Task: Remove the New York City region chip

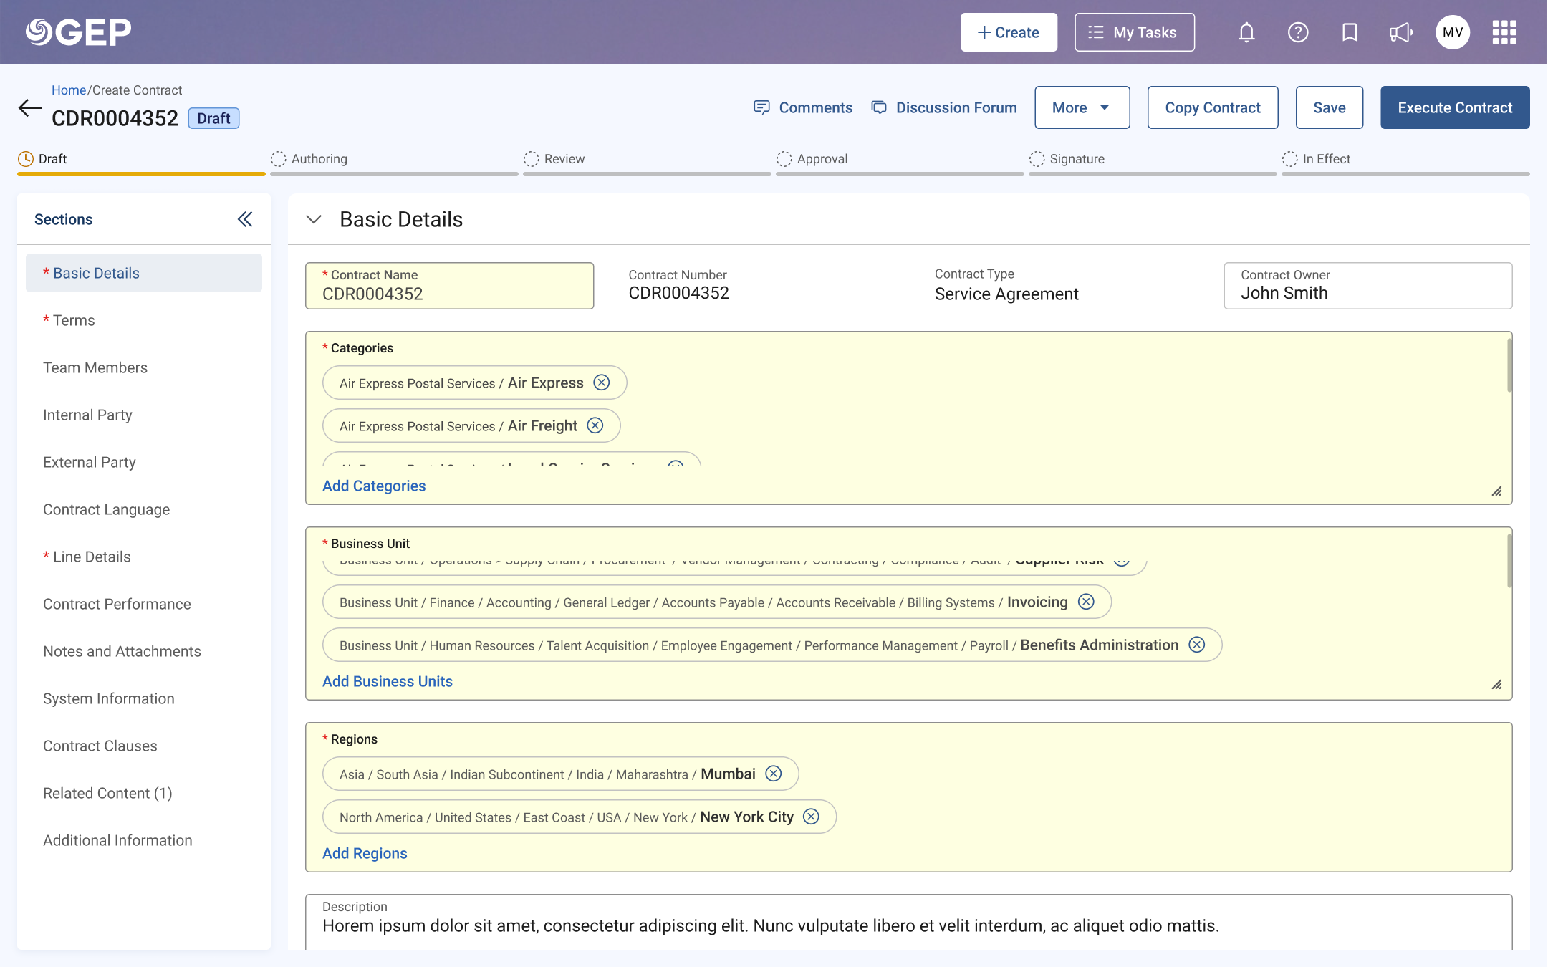Action: [x=811, y=817]
